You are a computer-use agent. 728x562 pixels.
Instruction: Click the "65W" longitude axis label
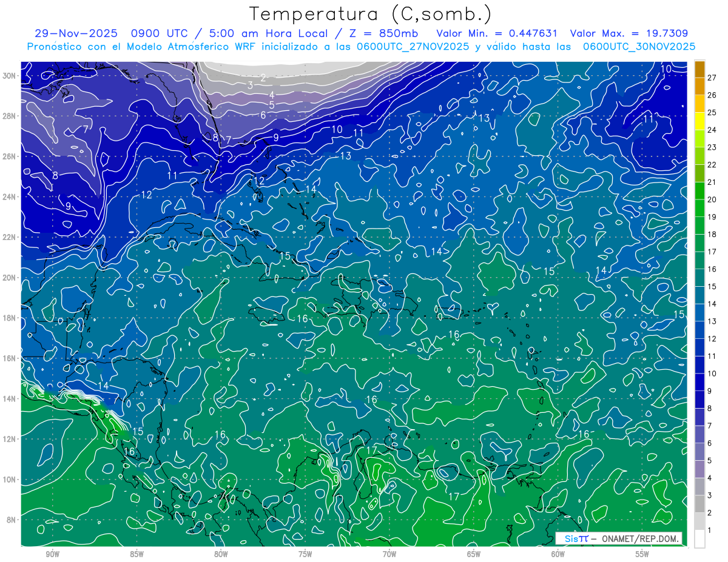click(474, 554)
